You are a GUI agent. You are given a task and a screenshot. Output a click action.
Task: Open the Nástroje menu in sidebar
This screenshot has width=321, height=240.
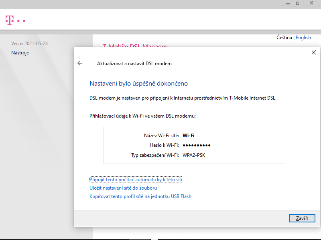(20, 53)
